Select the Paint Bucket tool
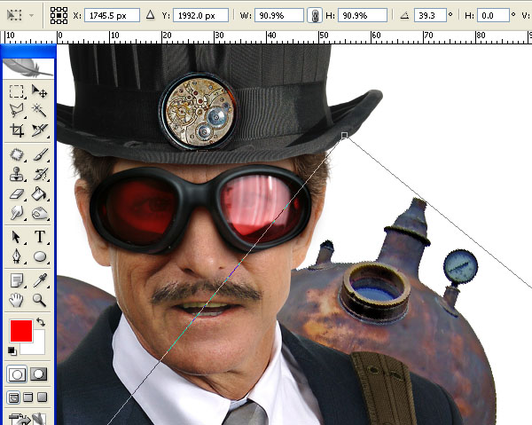This screenshot has height=425, width=532. pyautogui.click(x=39, y=194)
